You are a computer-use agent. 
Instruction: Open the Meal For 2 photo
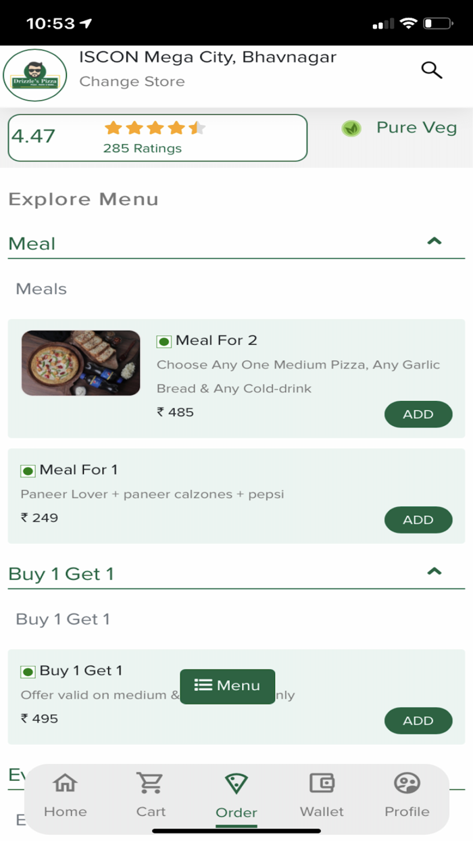click(80, 363)
